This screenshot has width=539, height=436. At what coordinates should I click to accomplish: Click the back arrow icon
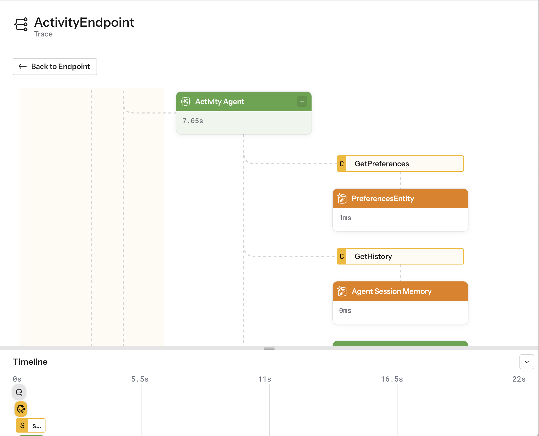pos(23,66)
